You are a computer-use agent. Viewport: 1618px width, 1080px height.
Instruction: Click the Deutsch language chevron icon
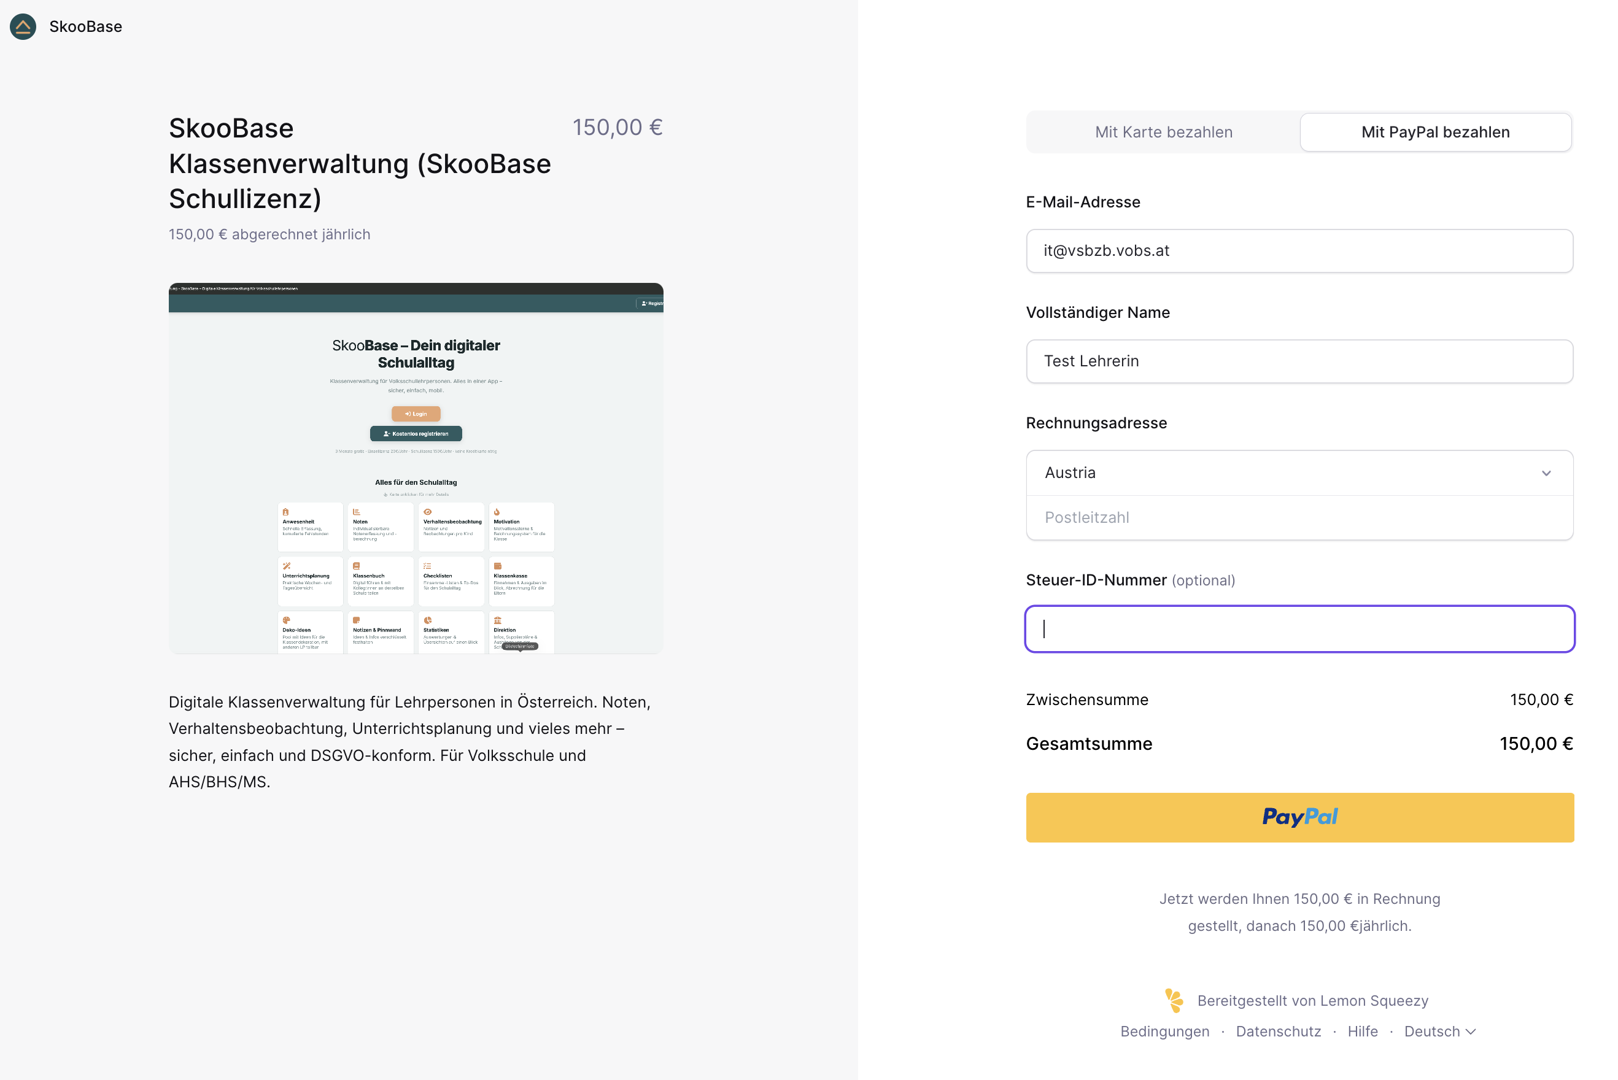pyautogui.click(x=1471, y=1031)
